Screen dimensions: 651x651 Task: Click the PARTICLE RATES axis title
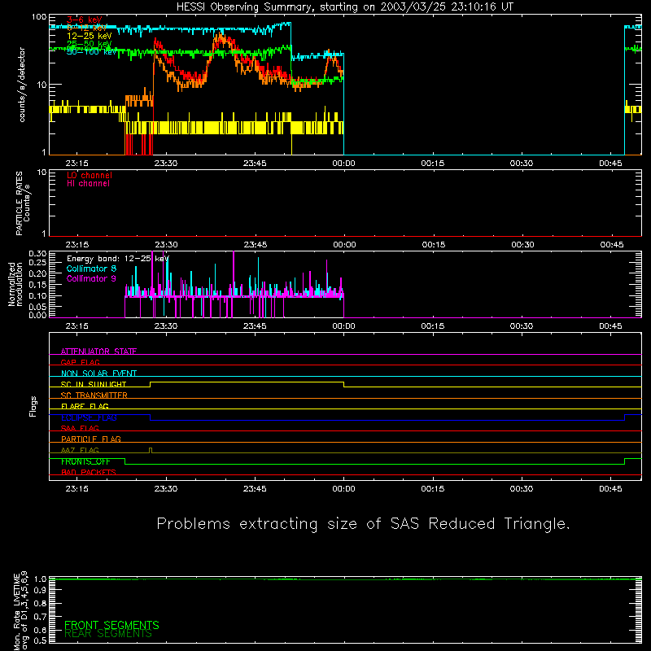(x=19, y=203)
